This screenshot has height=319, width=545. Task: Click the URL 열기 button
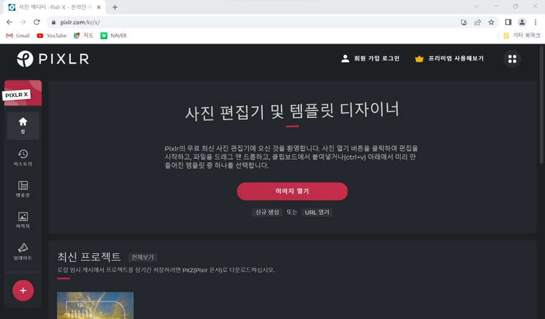tap(317, 212)
